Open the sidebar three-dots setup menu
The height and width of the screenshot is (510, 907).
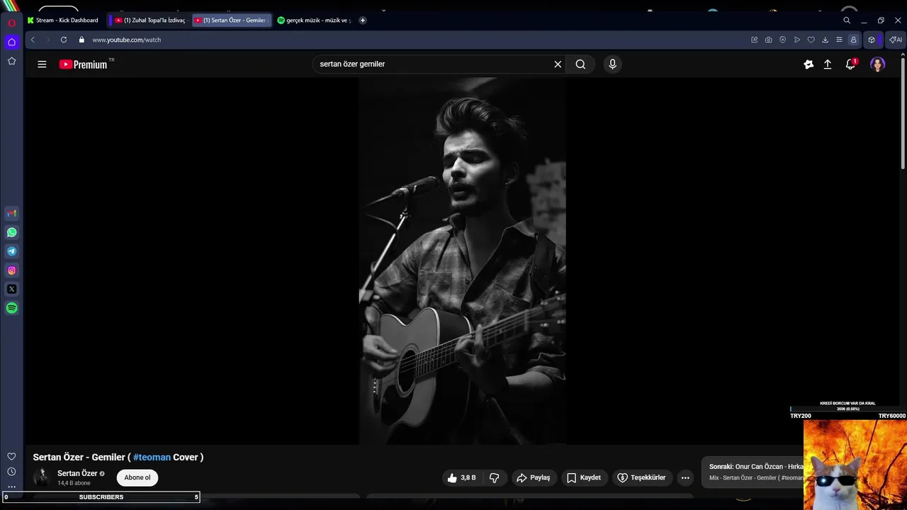11,487
